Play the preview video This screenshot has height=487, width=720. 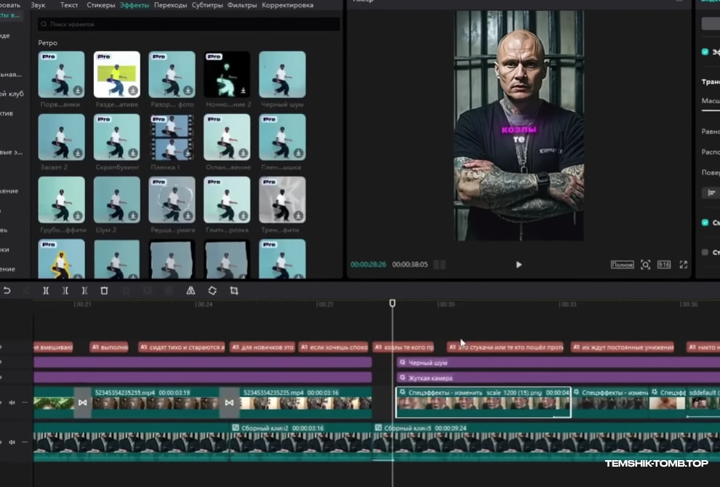pos(519,265)
